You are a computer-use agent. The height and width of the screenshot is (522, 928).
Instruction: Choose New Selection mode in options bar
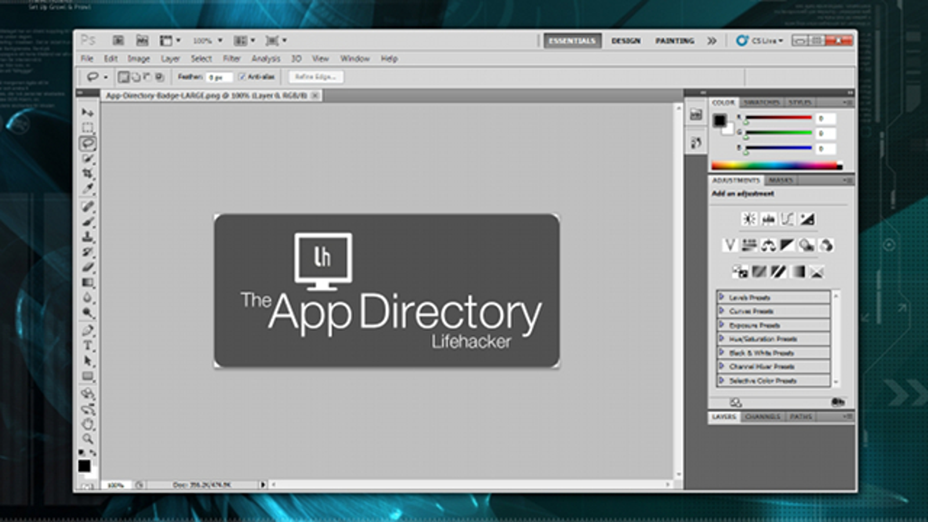pos(124,77)
